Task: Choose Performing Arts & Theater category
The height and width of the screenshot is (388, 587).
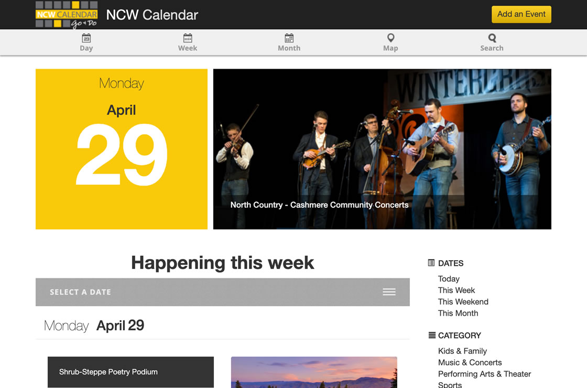Action: (484, 374)
